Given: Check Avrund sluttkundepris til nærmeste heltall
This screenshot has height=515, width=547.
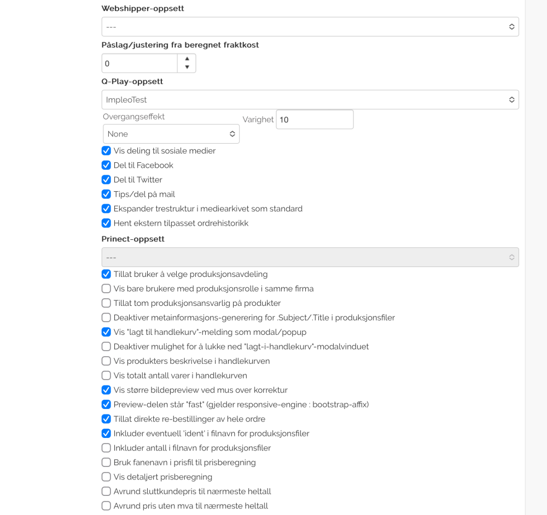Looking at the screenshot, I should pyautogui.click(x=106, y=492).
